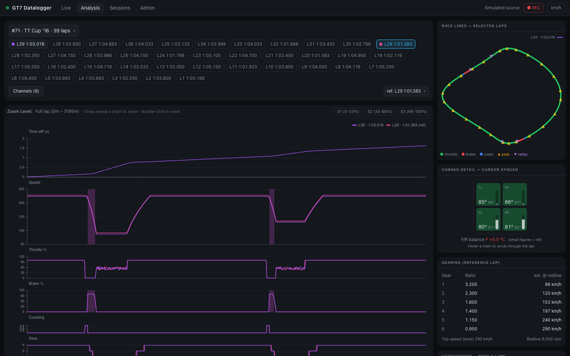Screen dimensions: 570x356
Task: Zoom to sector S3 (66-100%)
Action: click(x=414, y=111)
